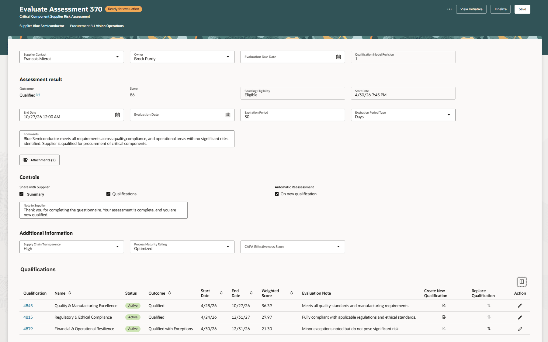Toggle On new qualification checkbox
This screenshot has width=548, height=342.
click(277, 194)
